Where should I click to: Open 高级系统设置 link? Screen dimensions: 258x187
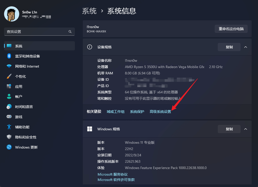click(160, 112)
